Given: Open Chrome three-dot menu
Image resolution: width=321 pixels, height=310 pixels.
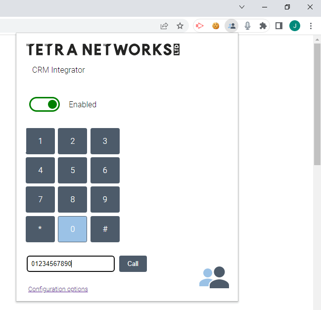Looking at the screenshot, I should click(x=311, y=26).
